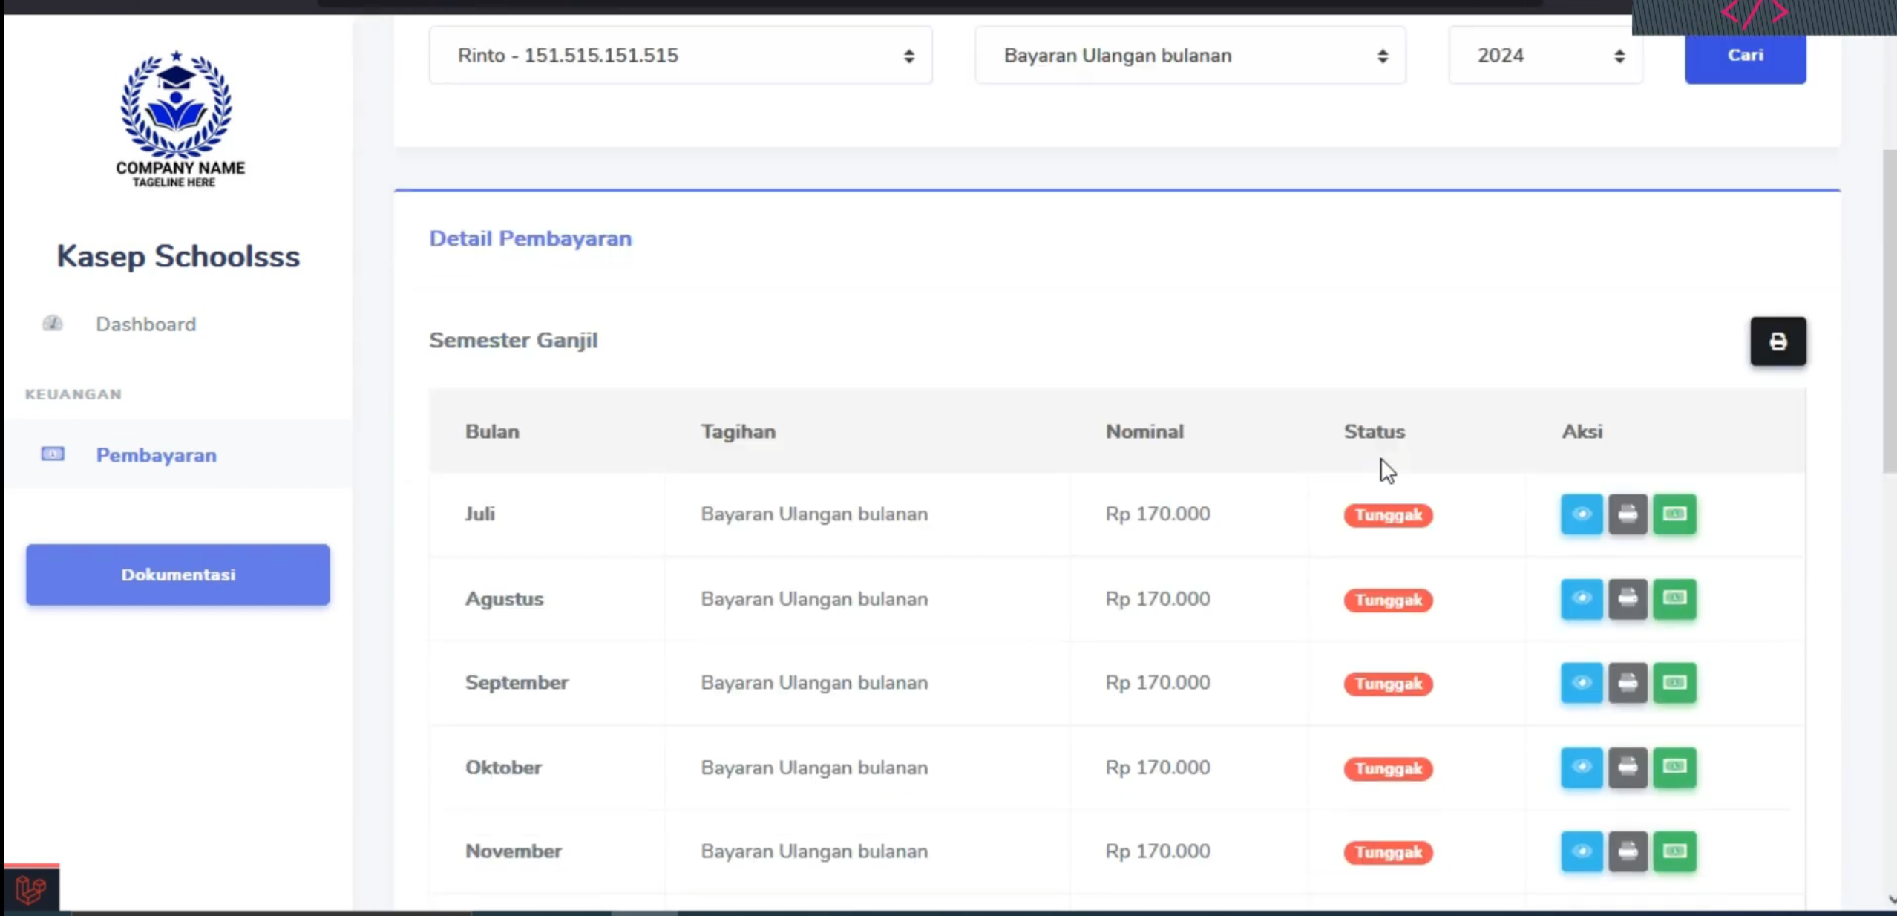View payment details for Agustus
The width and height of the screenshot is (1897, 916).
1582,598
